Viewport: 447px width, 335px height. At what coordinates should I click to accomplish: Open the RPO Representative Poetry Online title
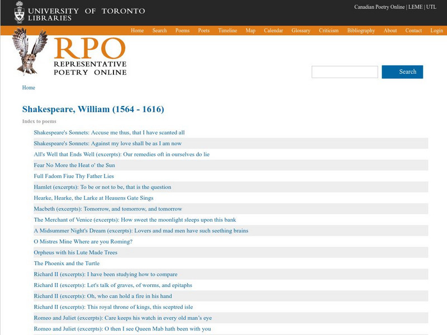[90, 56]
